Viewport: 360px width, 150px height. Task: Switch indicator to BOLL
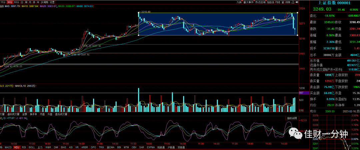(32, 147)
